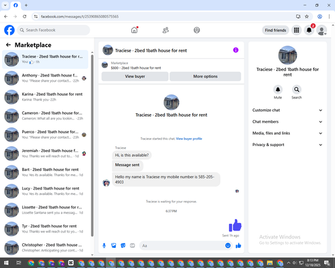Open the Friends icon in top navigation
This screenshot has width=335, height=268.
(x=165, y=30)
